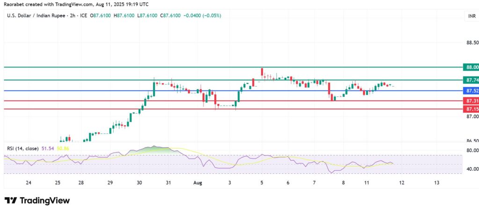Click the 88.50 value on price scale
Image resolution: width=479 pixels, height=212 pixels.
[470, 42]
